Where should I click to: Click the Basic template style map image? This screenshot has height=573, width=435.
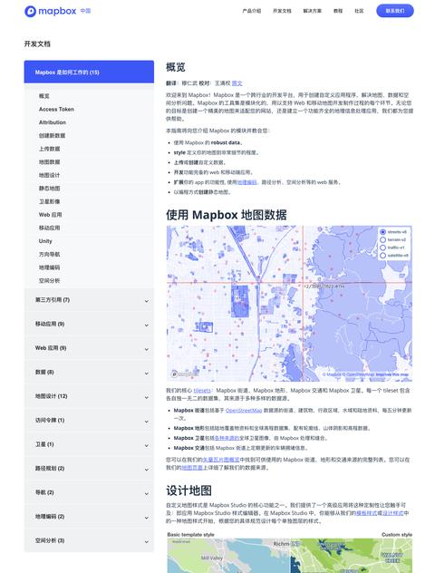coord(228,556)
